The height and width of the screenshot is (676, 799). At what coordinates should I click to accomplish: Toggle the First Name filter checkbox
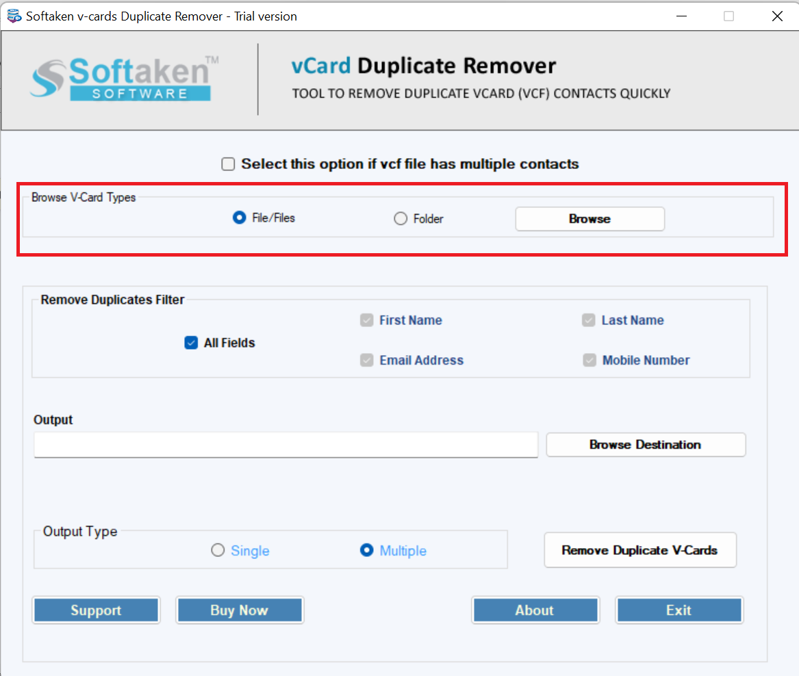coord(366,320)
